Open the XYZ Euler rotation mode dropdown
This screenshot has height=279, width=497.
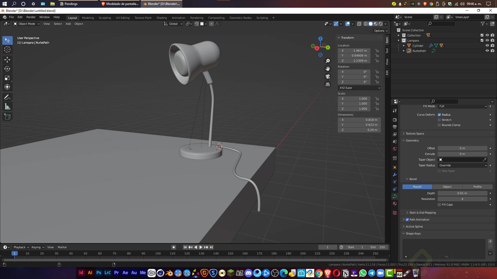[x=359, y=88]
